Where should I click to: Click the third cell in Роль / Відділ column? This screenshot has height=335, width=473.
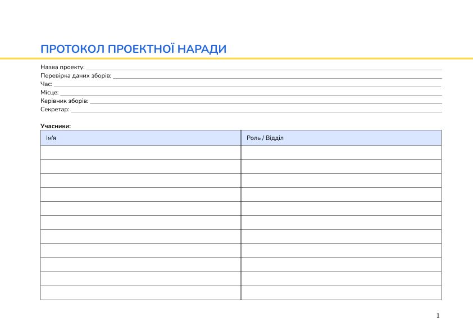[x=342, y=180]
